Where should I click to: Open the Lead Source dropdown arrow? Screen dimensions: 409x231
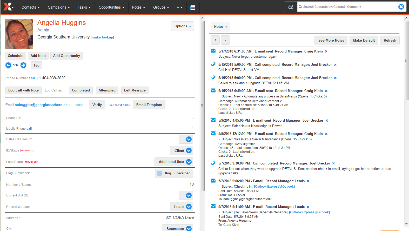click(x=189, y=162)
